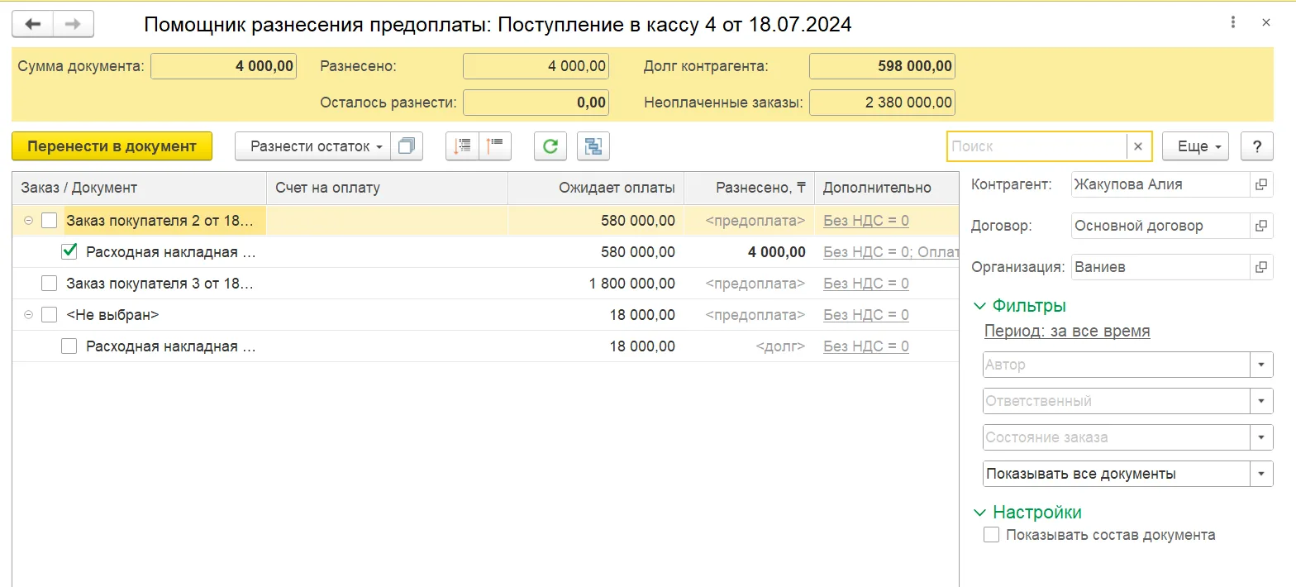Click the Дополнительно column header
Viewport: 1296px width, 587px height.
click(887, 188)
